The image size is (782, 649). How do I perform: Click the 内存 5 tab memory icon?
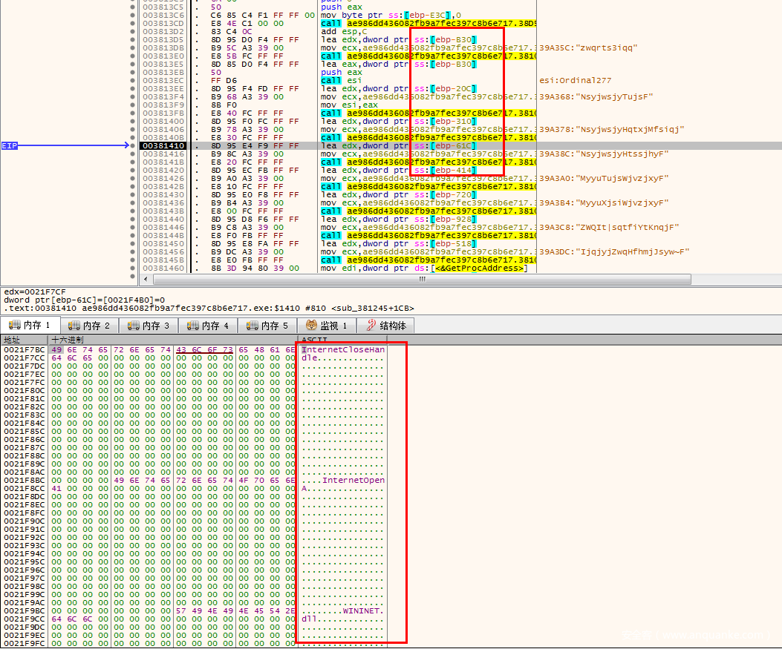tap(252, 326)
